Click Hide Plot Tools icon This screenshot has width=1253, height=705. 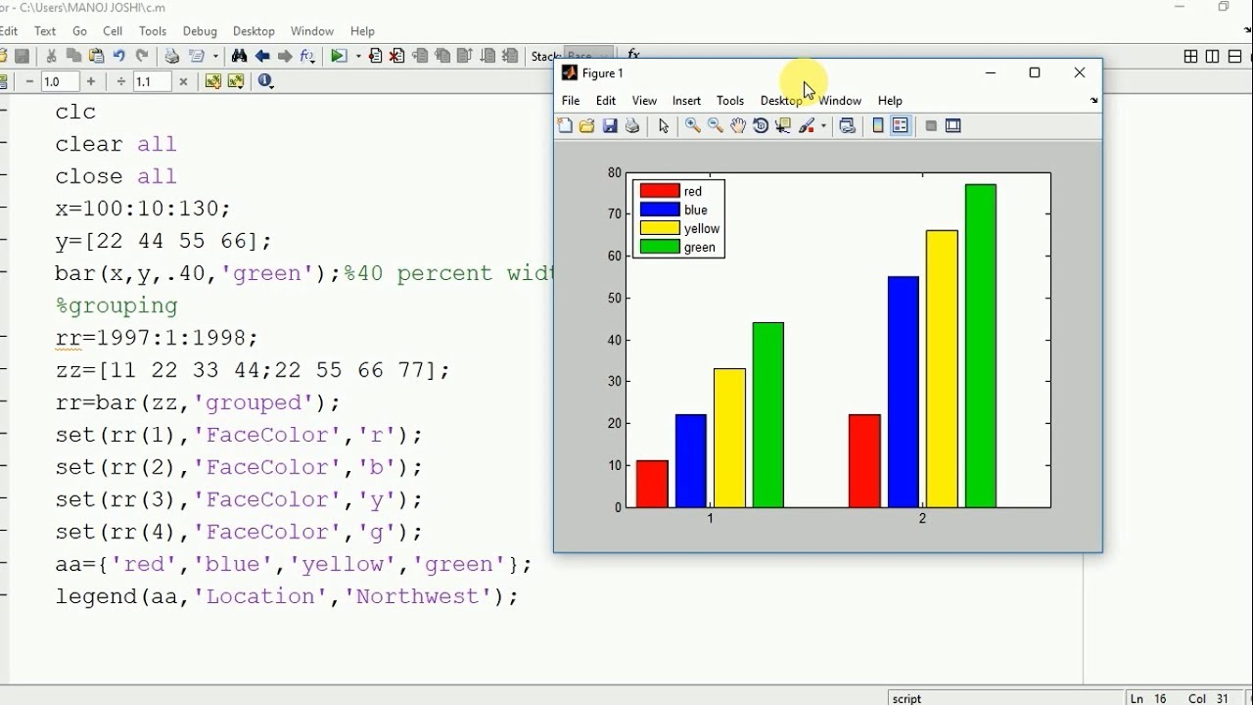(x=931, y=126)
